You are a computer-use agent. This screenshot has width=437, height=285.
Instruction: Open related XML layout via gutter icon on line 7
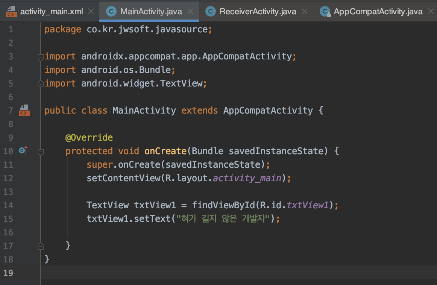click(24, 110)
